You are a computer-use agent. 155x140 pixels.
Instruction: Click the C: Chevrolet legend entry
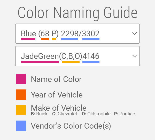[x=65, y=114]
